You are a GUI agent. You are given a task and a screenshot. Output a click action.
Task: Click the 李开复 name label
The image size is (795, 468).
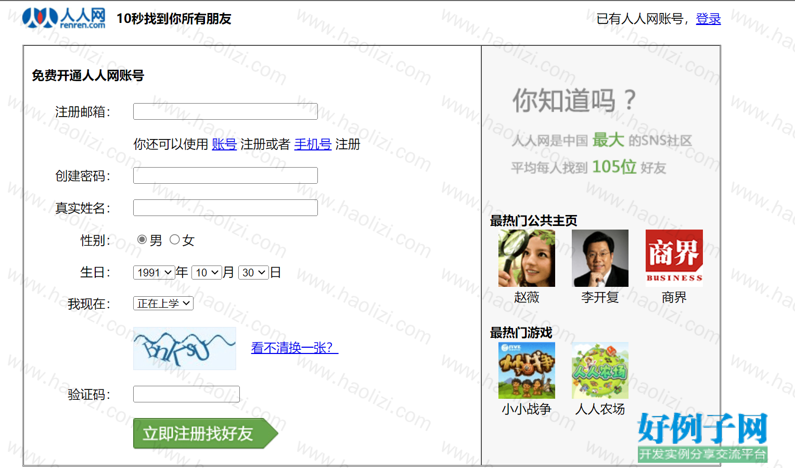600,297
